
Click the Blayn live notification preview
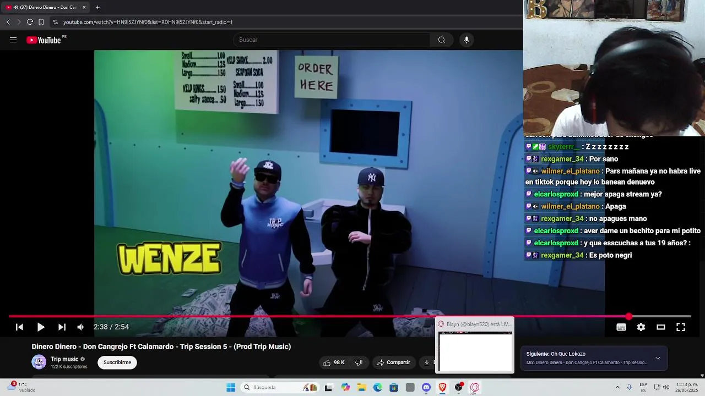tap(475, 345)
